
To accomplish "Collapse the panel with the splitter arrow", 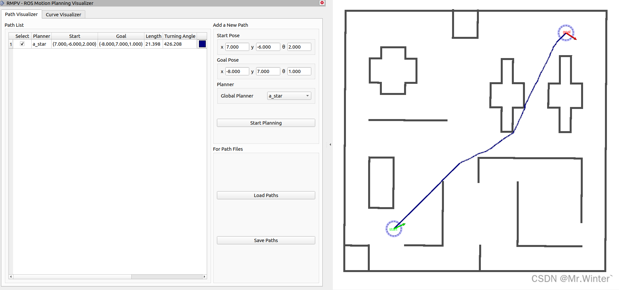I will (x=330, y=145).
